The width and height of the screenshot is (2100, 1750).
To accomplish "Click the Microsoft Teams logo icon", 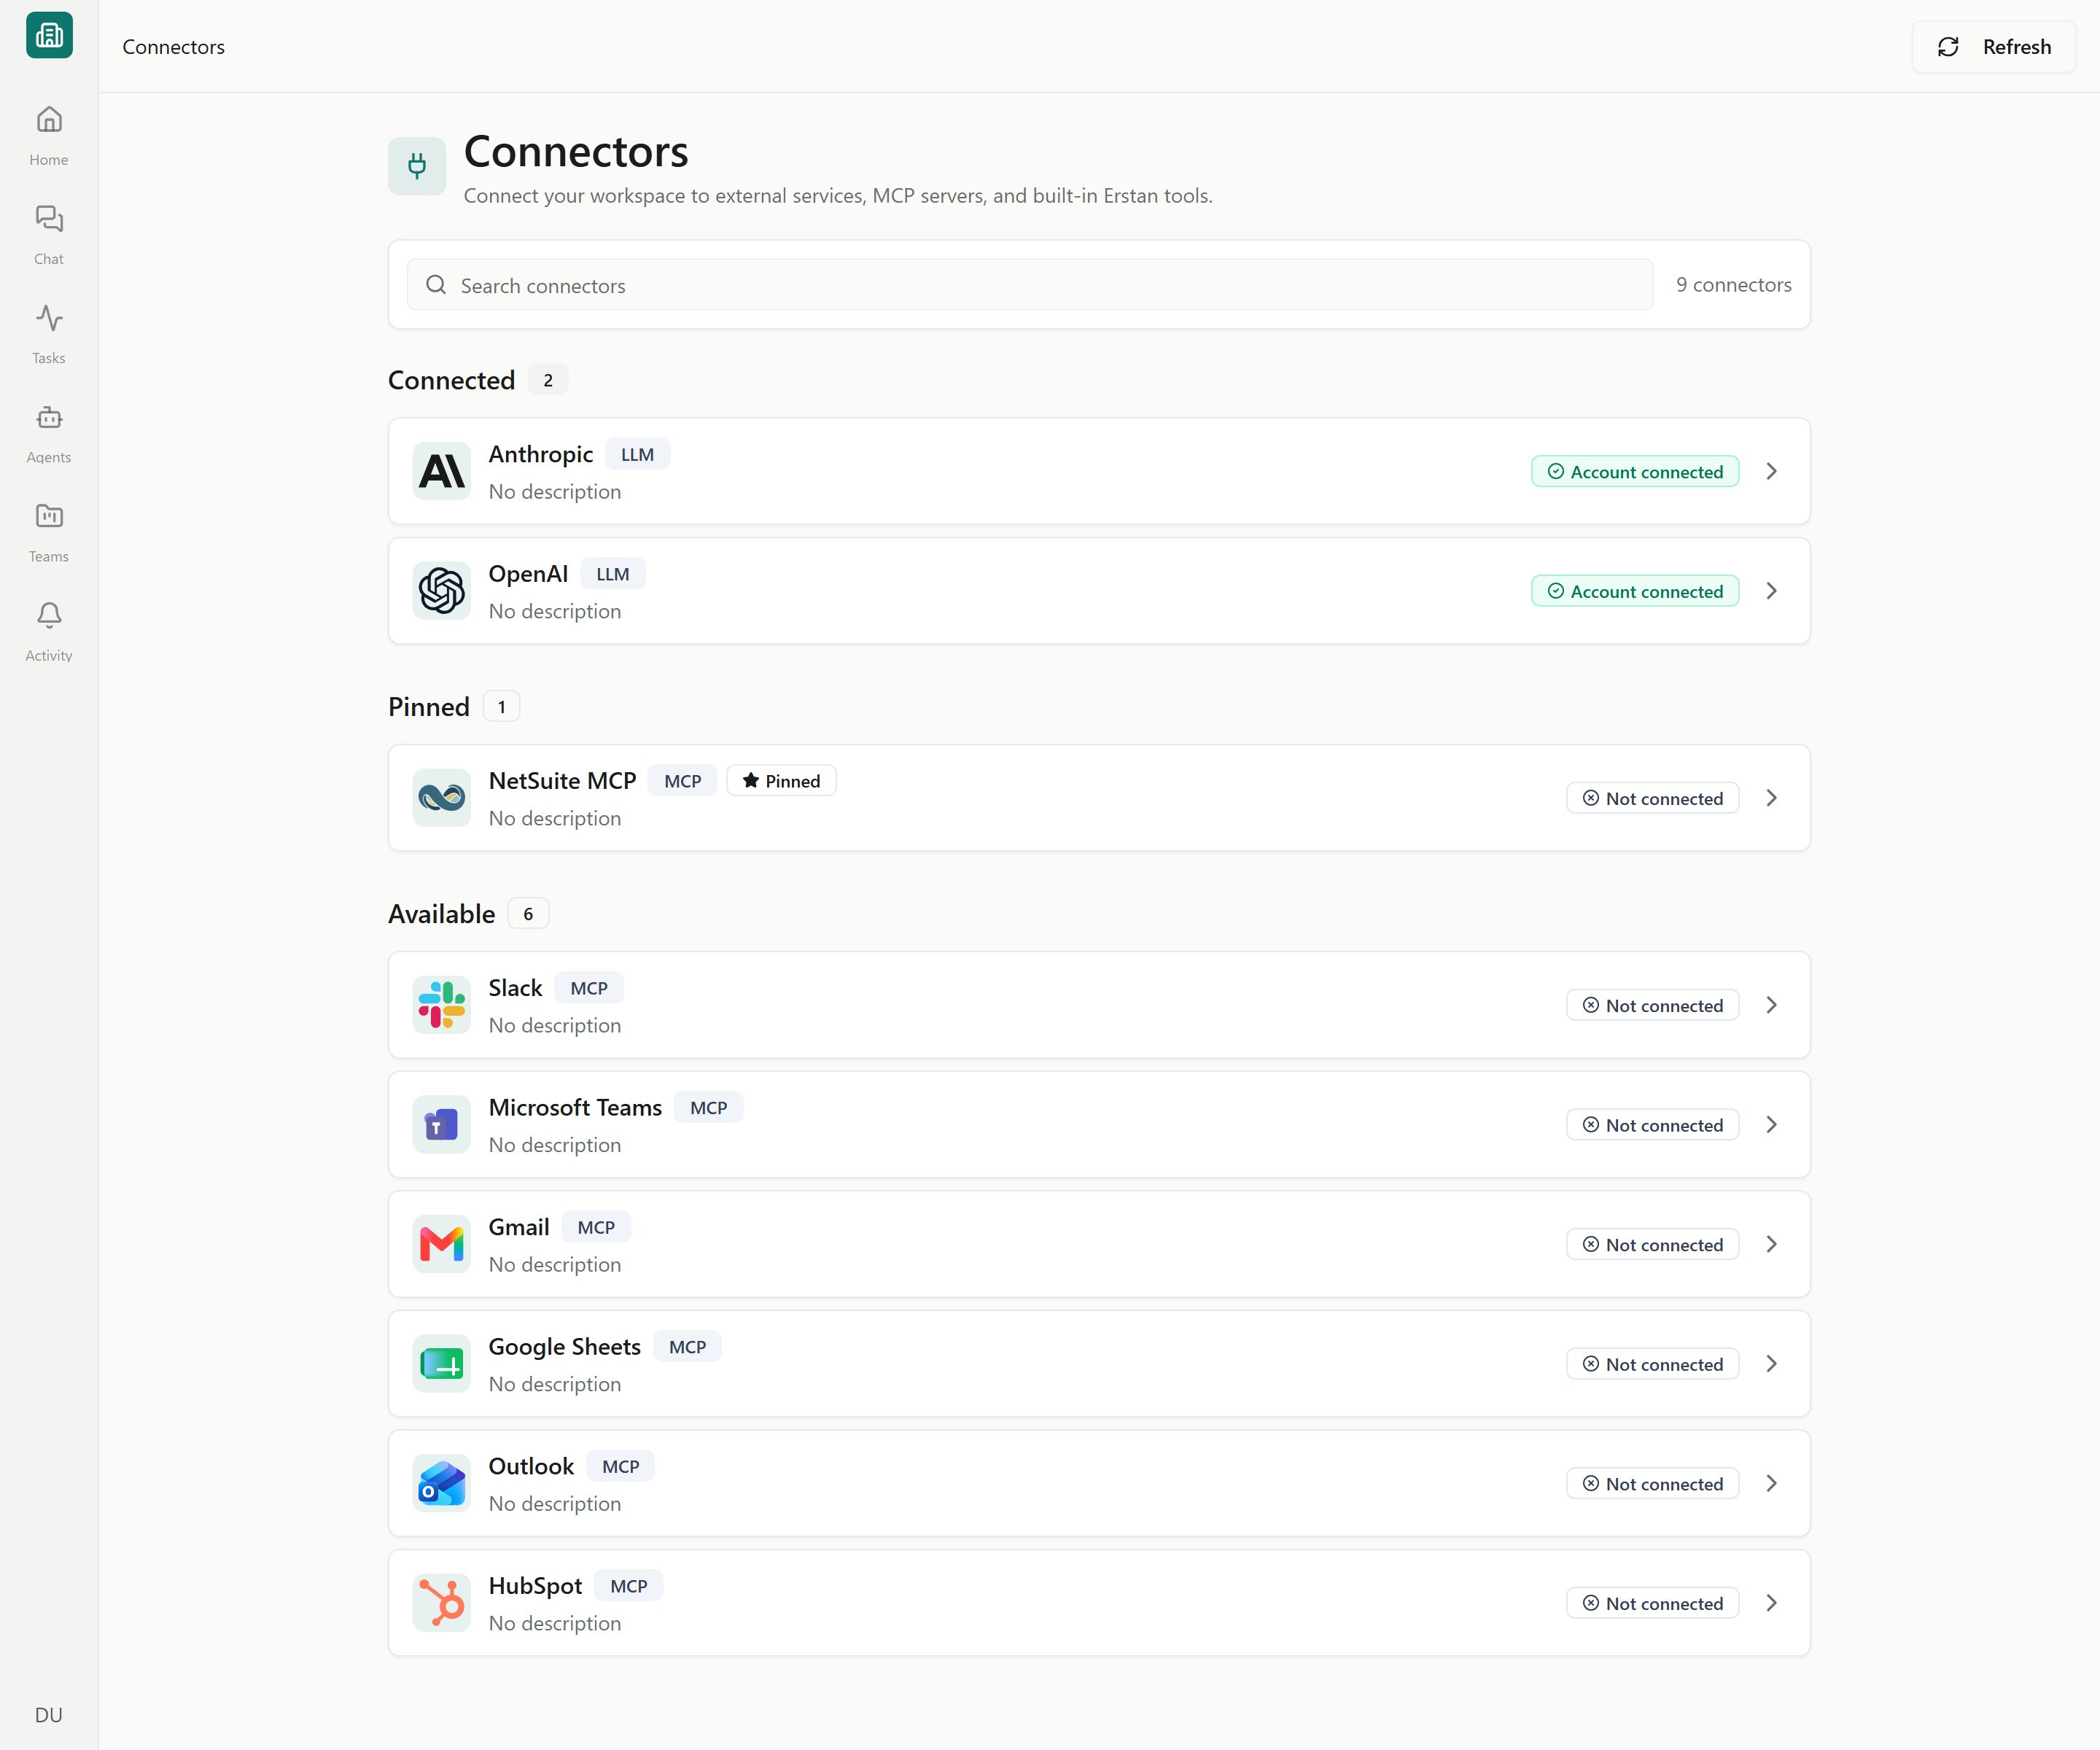I will 442,1125.
